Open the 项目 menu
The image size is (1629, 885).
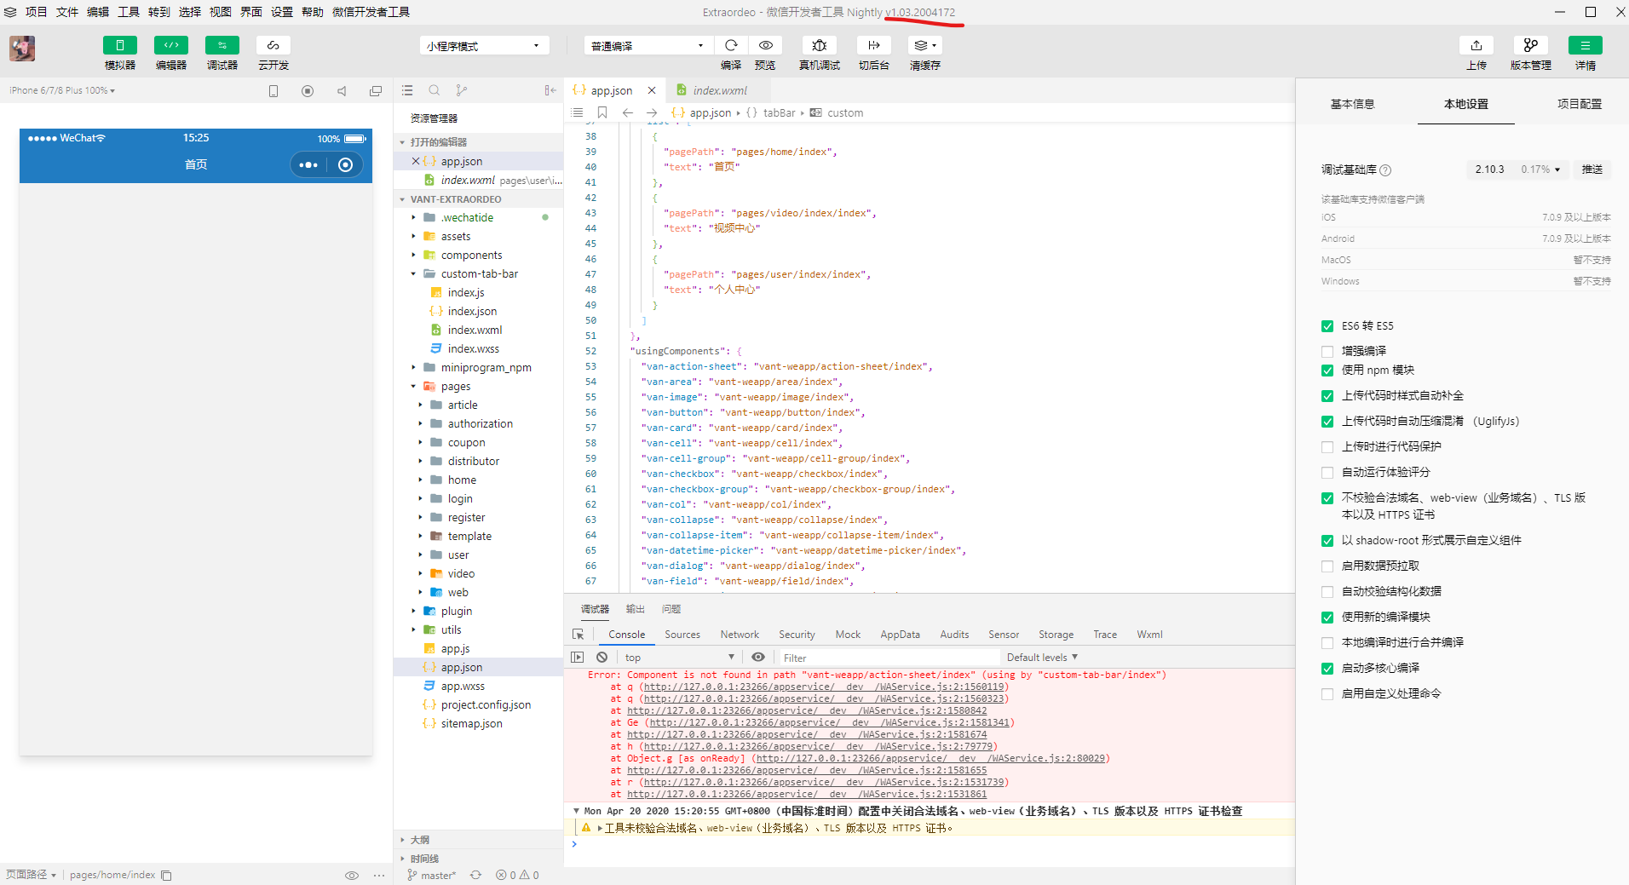[37, 12]
